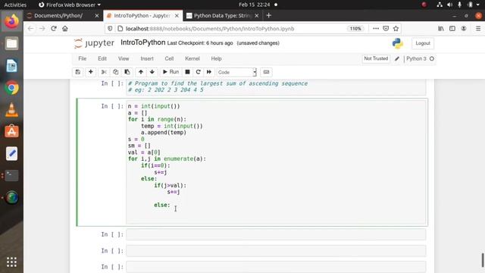Screen dimensions: 485x273
Task: Toggle the Firefox sidebar icon
Action: tap(452, 29)
